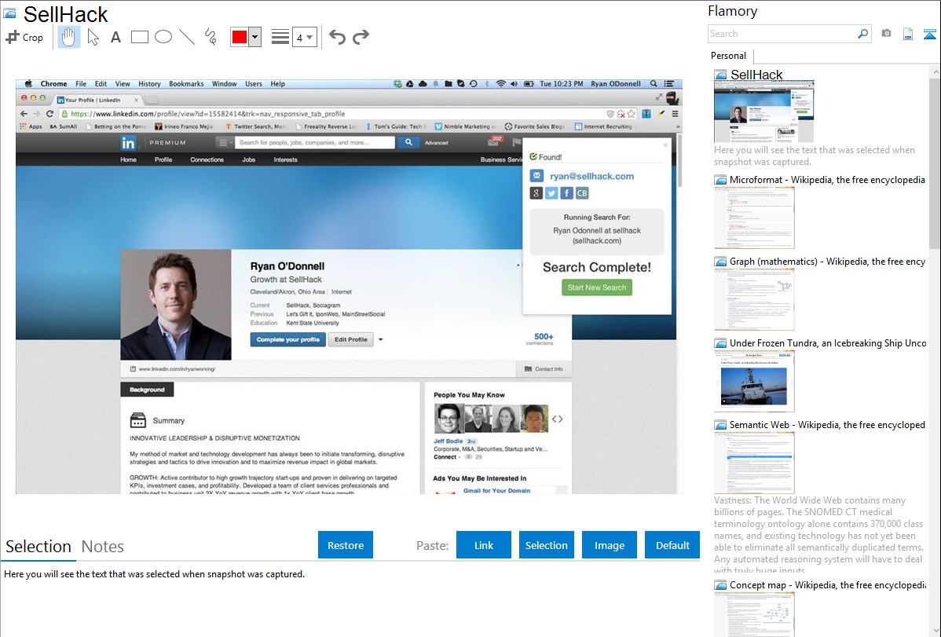
Task: Open the LinkedIn Jobs menu
Action: click(248, 159)
